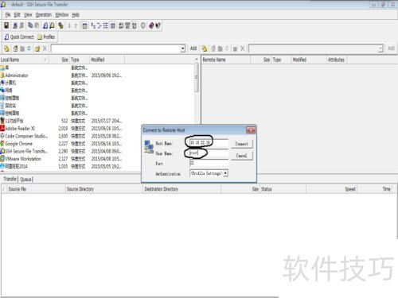Open the Authentication Profile Settings dropdown

[x=225, y=173]
